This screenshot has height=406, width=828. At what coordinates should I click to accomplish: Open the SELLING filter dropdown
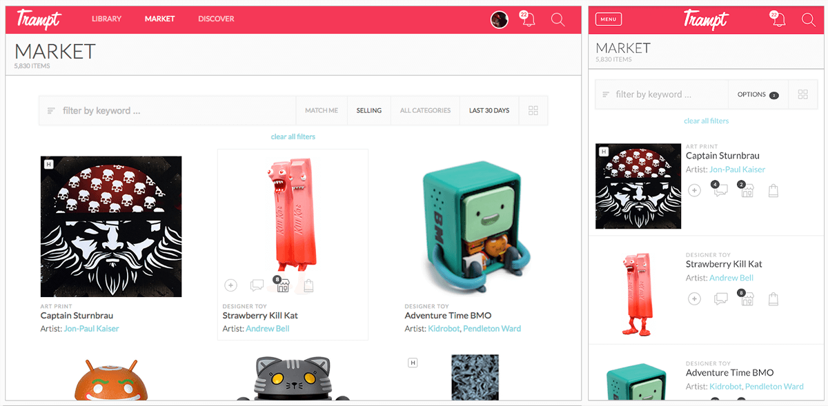(369, 110)
